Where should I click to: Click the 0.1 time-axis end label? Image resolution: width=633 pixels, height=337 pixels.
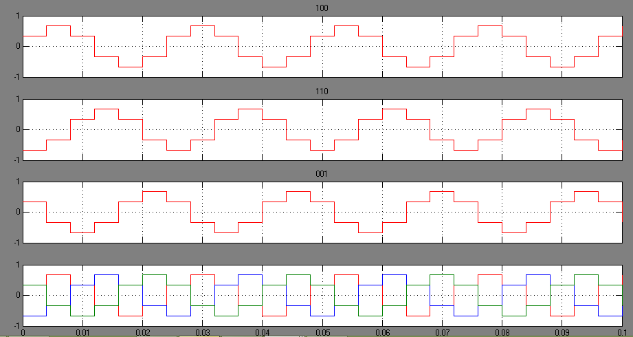coord(622,333)
